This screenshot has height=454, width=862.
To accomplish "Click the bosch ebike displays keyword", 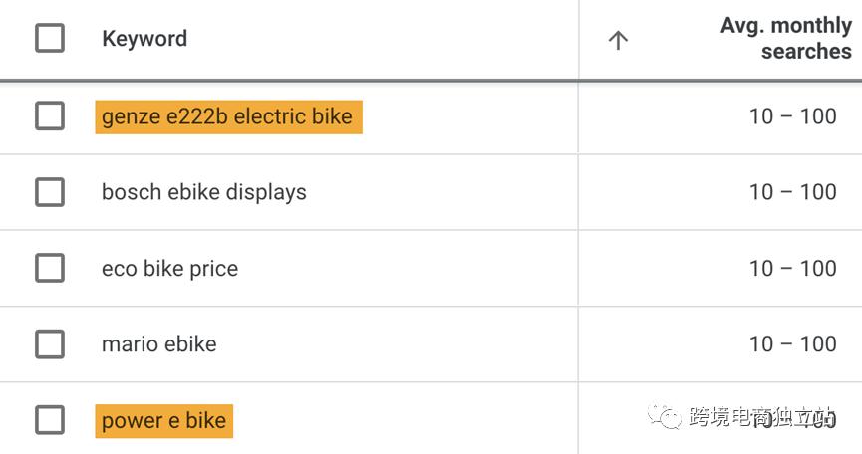I will pos(204,192).
